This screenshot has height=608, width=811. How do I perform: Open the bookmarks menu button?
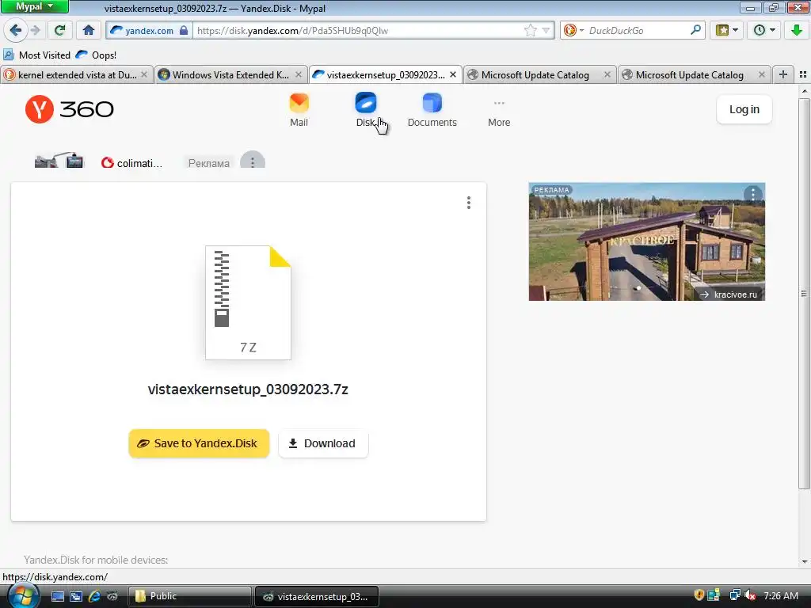click(x=727, y=31)
